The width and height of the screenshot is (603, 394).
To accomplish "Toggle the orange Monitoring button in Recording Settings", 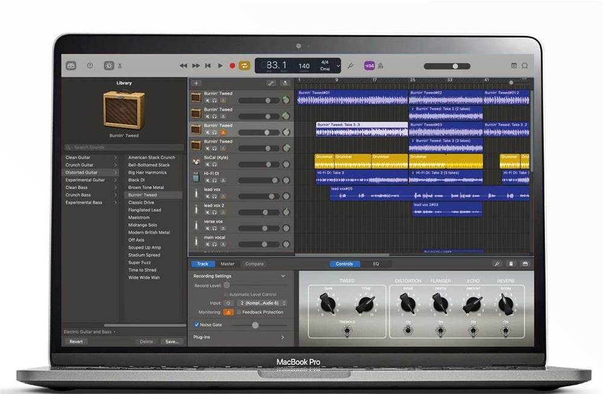I will (229, 312).
